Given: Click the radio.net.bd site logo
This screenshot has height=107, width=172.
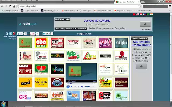Looking at the screenshot, I should 27,24.
